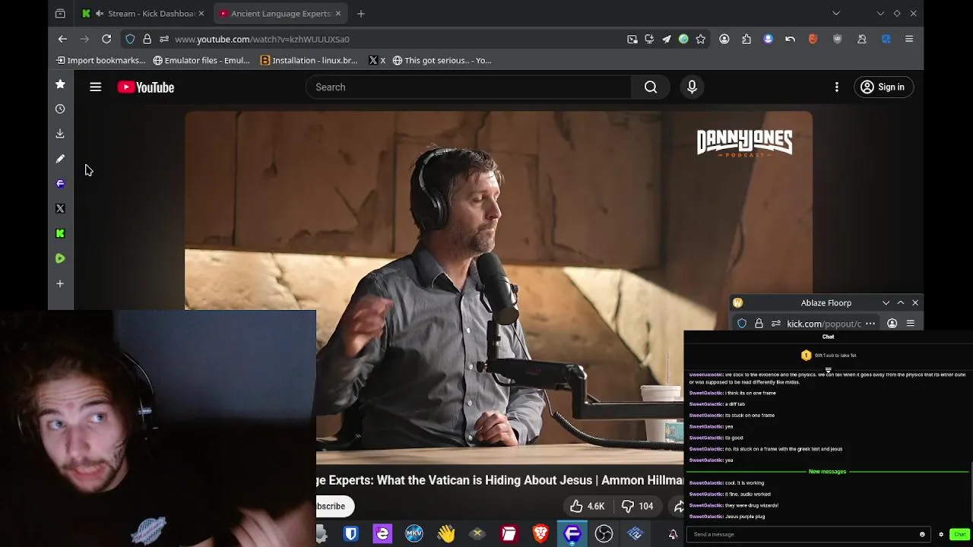Image resolution: width=973 pixels, height=547 pixels.
Task: Open YouTube settings three-dot menu
Action: click(x=837, y=87)
